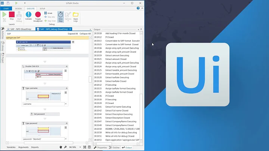Switch to the EXECUTE ribbon tab
This screenshot has height=151, width=269.
[x=31, y=8]
